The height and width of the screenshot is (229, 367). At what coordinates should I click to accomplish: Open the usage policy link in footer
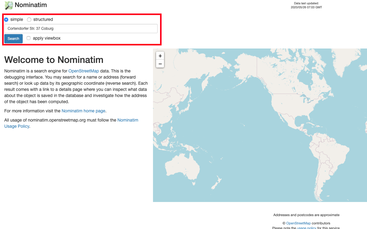(307, 227)
